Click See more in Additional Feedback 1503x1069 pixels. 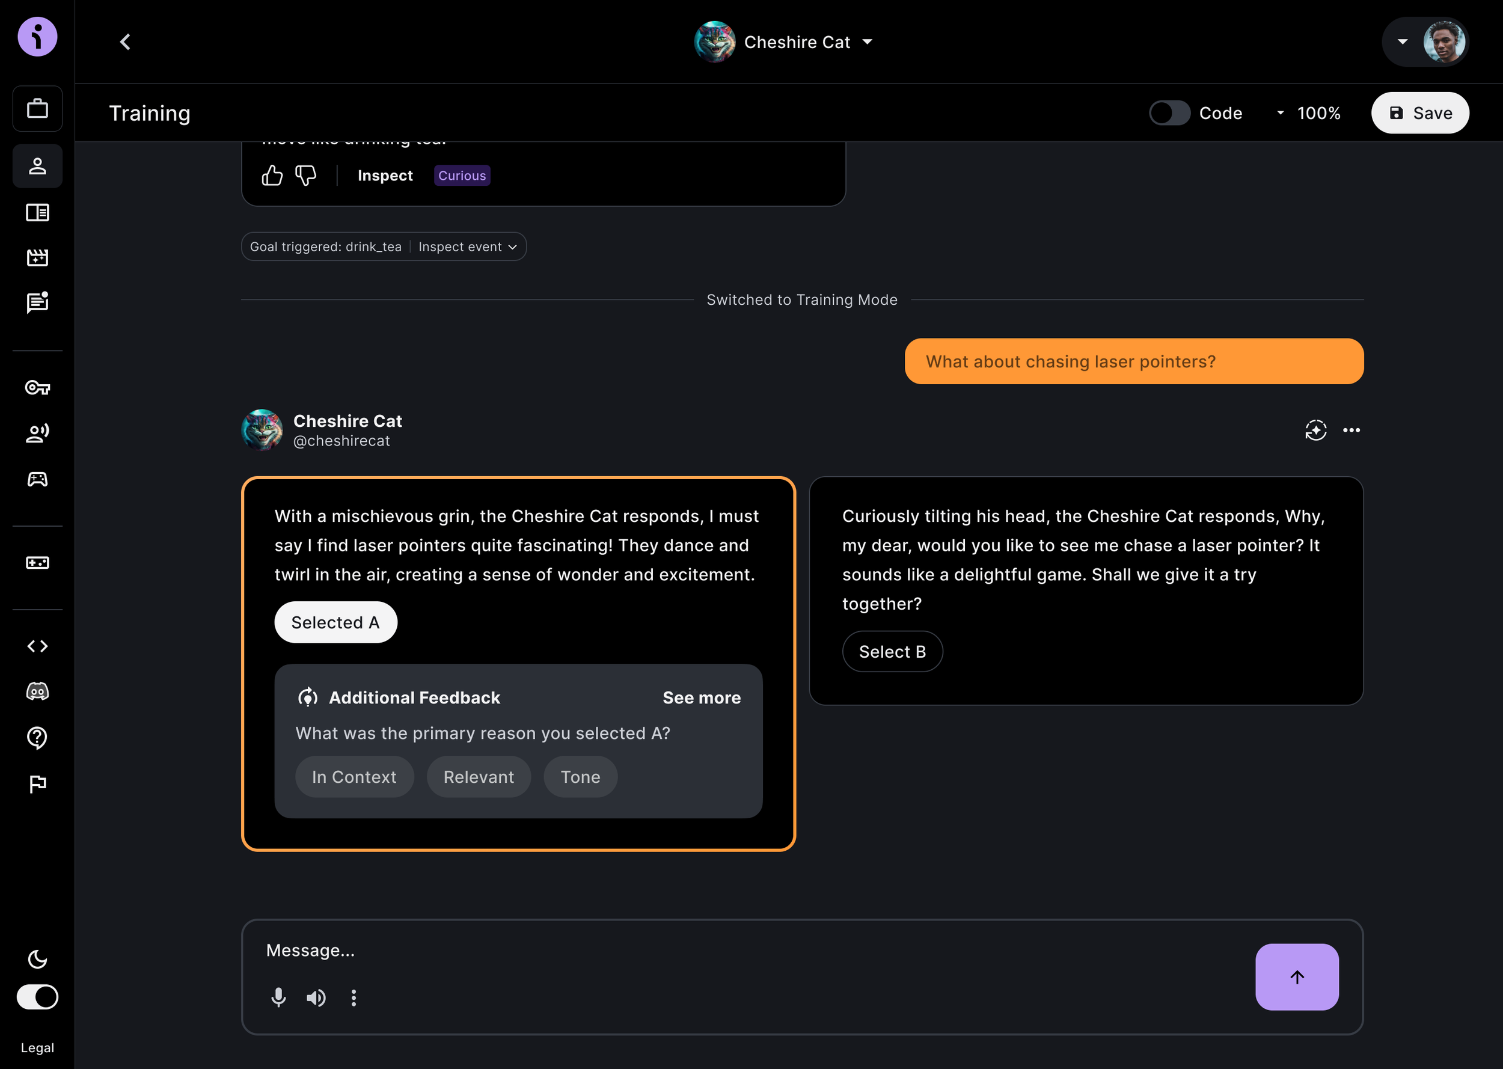(701, 698)
